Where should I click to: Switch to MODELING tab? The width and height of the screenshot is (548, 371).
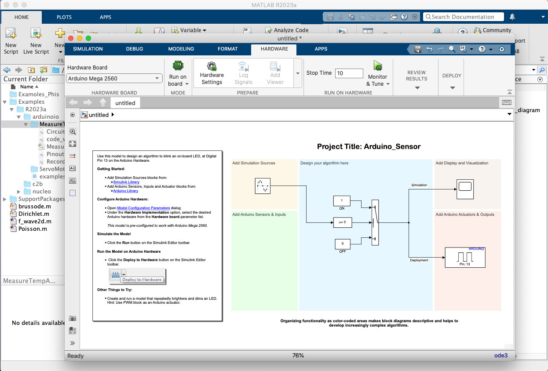[x=181, y=49]
